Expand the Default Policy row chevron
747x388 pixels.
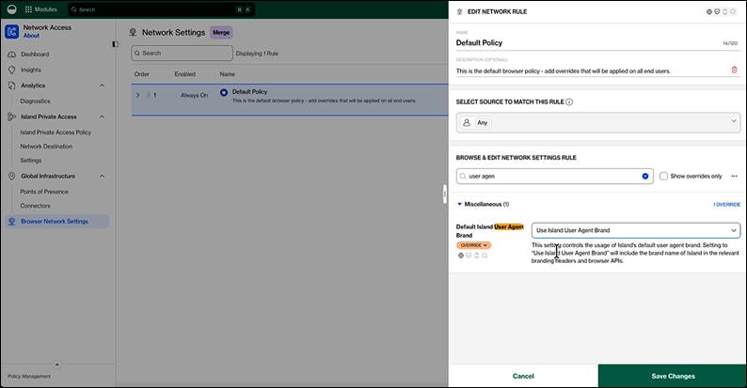(137, 95)
